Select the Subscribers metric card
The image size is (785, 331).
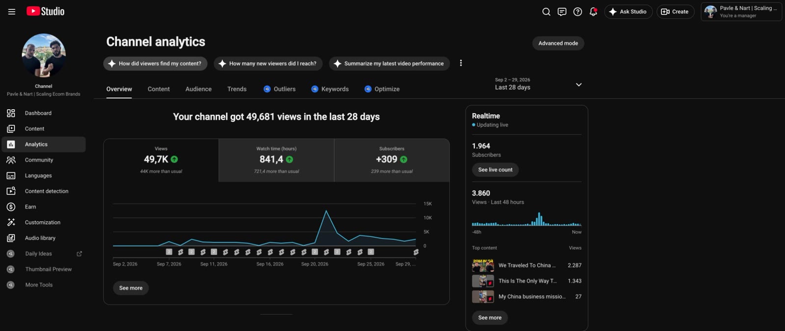392,160
